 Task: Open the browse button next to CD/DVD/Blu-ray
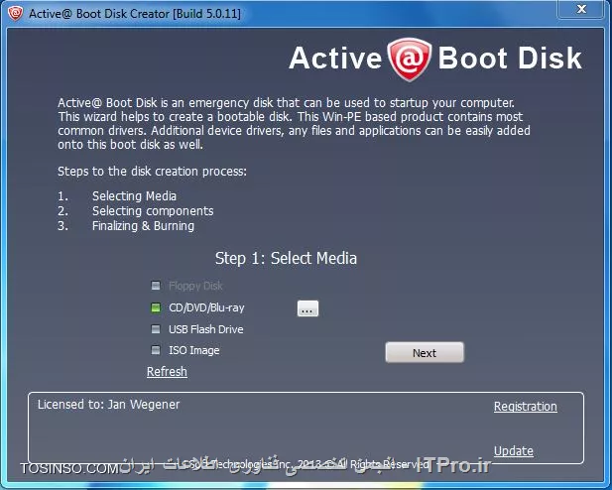(x=307, y=308)
